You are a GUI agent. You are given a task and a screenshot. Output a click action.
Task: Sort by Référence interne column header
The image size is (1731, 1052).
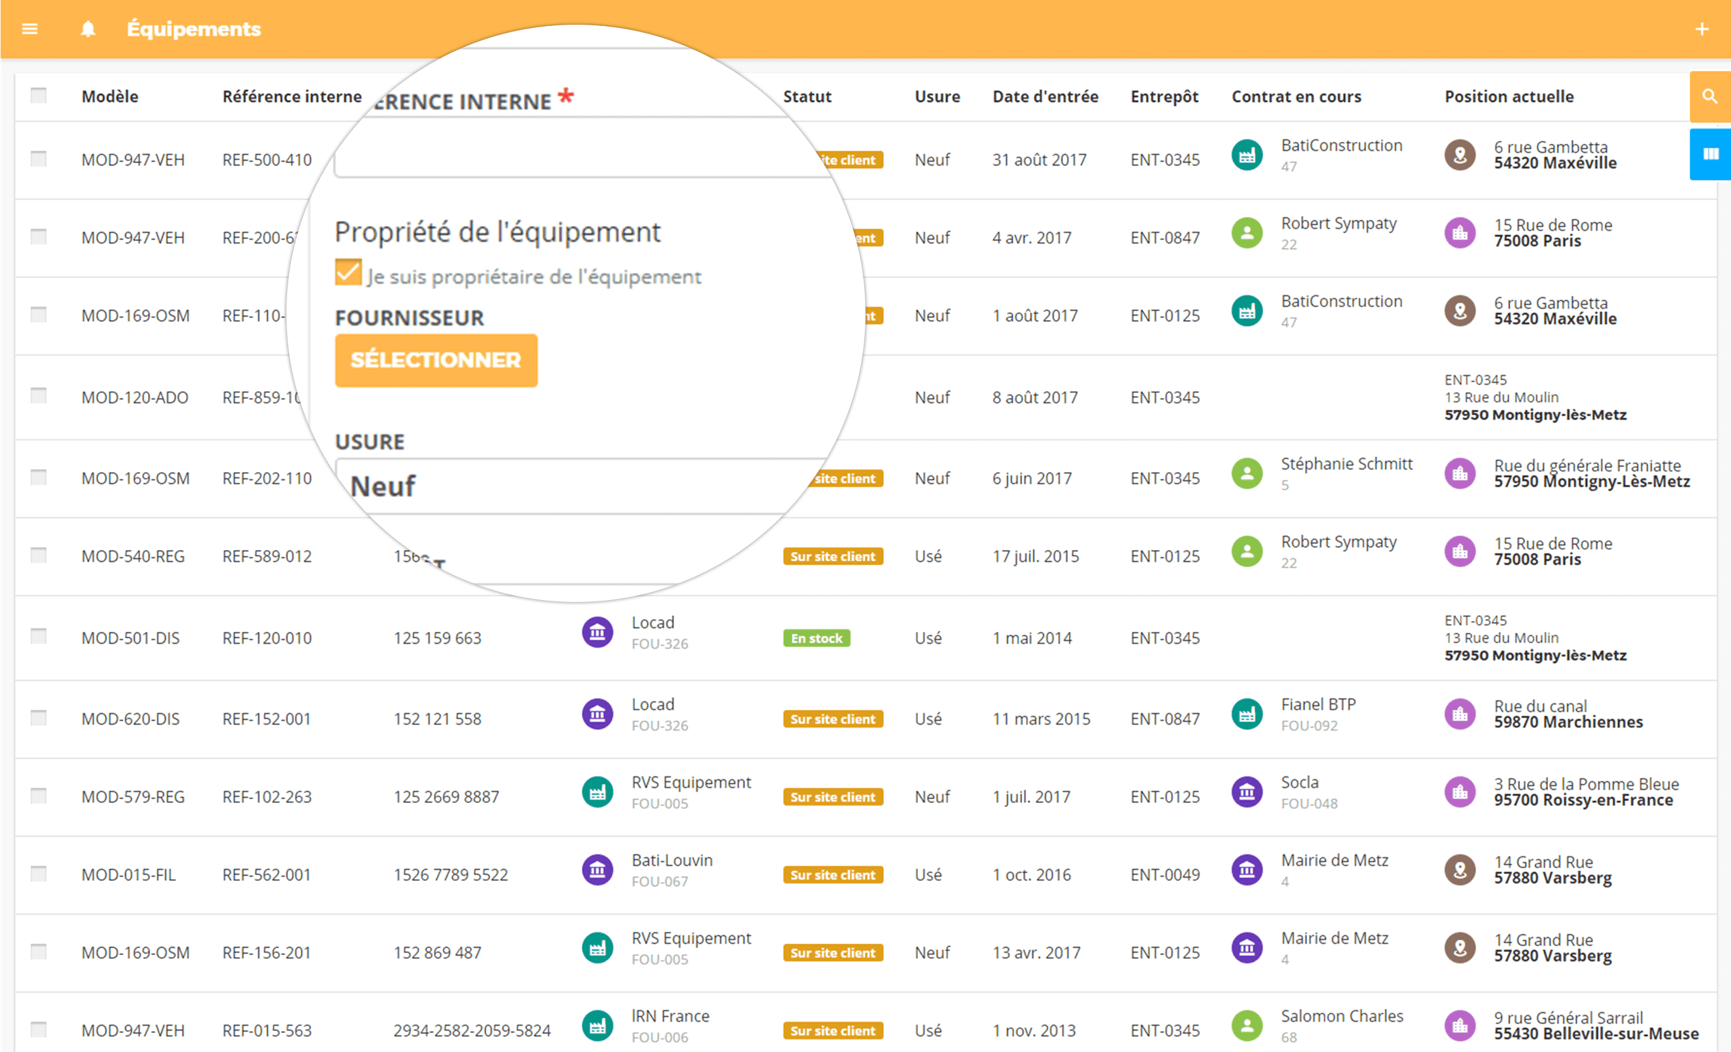coord(292,96)
